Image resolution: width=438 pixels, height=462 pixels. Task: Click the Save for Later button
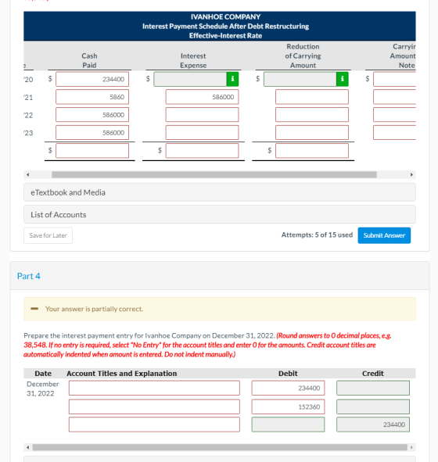click(48, 235)
